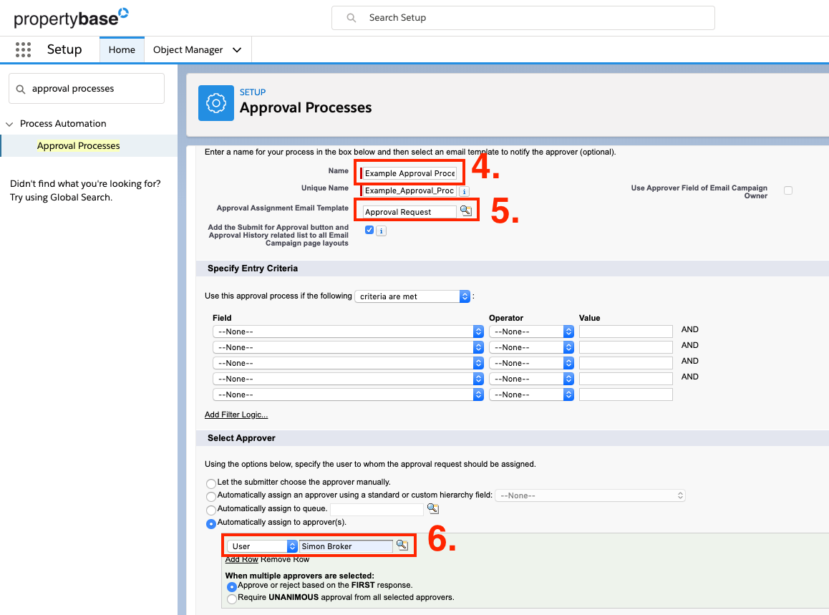
Task: Click the Propertybase logo
Action: tap(68, 16)
